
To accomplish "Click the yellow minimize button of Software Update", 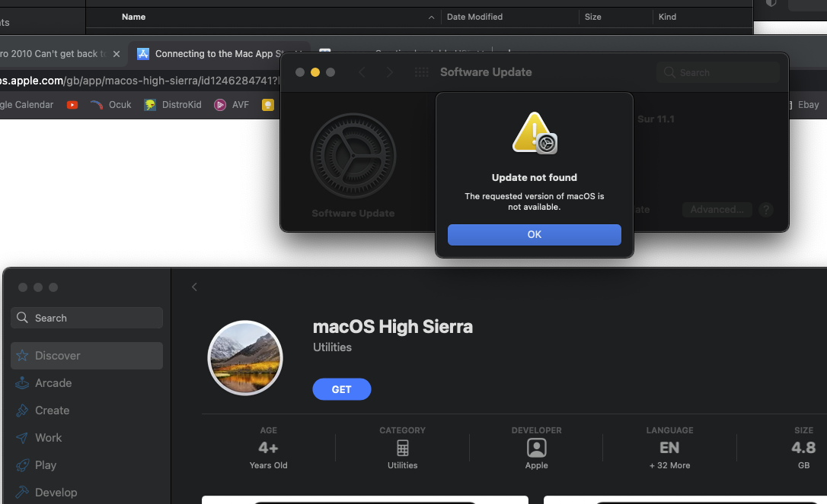I will pyautogui.click(x=315, y=72).
